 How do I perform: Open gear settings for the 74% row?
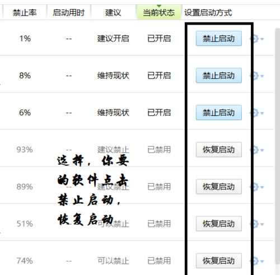[x=256, y=260]
